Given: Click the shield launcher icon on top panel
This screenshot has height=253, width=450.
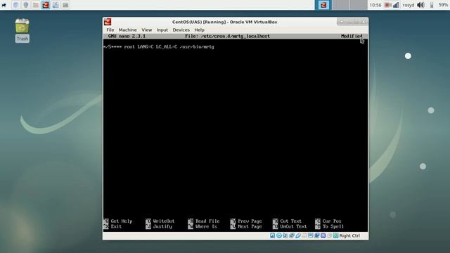Looking at the screenshot, I should [x=26, y=5].
